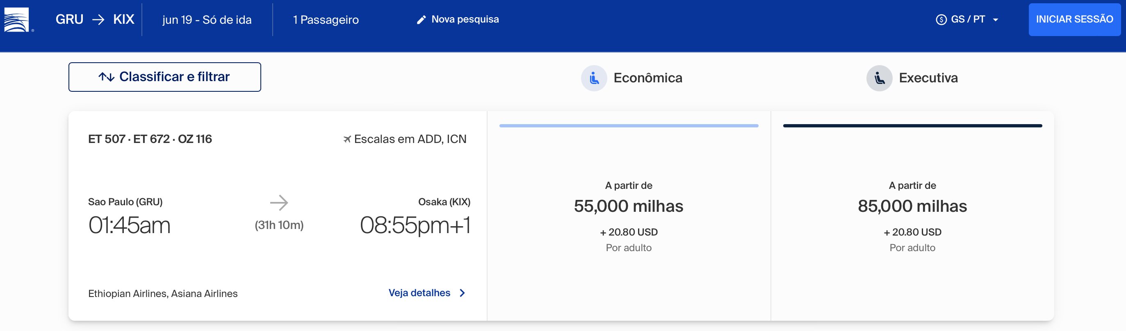Click the Executiva seat icon

(879, 78)
